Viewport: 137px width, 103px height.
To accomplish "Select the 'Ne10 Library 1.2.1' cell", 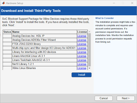I will pos(44,64).
